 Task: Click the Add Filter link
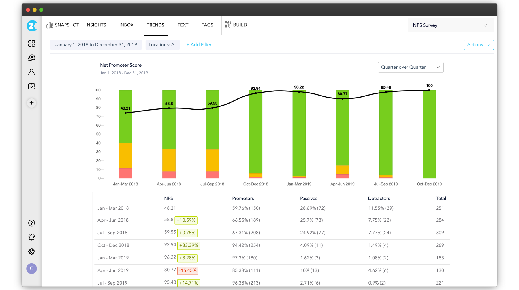[x=199, y=45]
